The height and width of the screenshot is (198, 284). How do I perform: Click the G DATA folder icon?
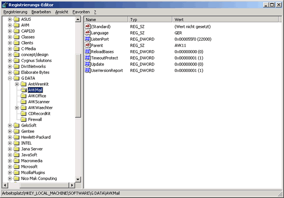click(16, 78)
